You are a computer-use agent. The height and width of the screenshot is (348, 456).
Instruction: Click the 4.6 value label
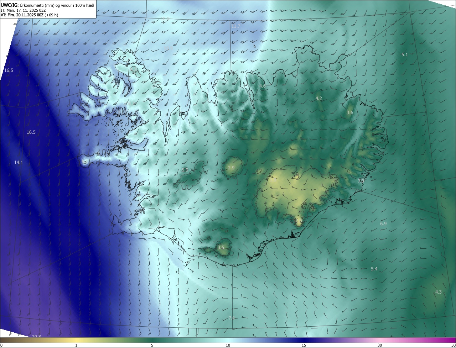pyautogui.click(x=262, y=86)
